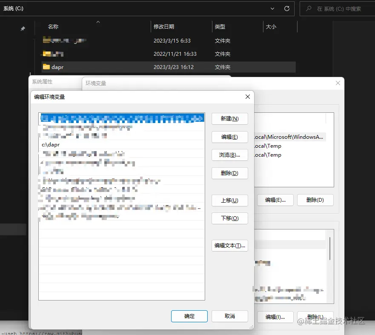Confirm with 确定 button
The width and height of the screenshot is (375, 335).
189,316
